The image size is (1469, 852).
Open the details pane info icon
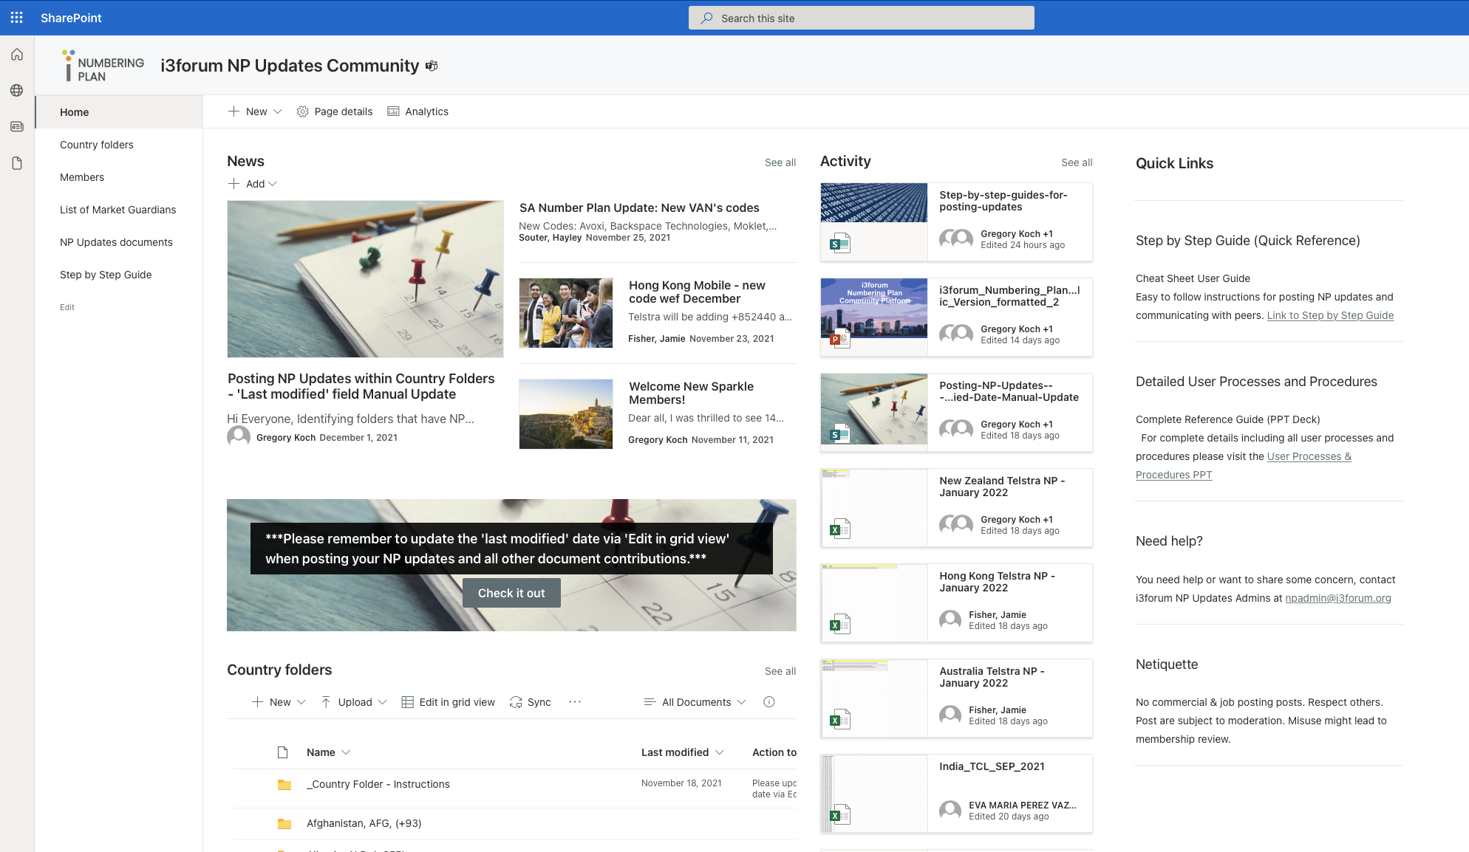pyautogui.click(x=768, y=702)
